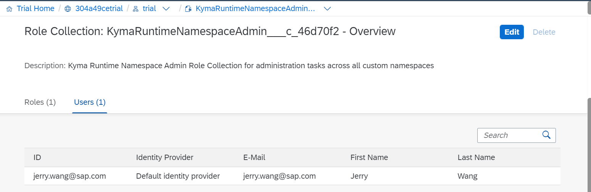Expand the KymaRuntimeNamespaceAdmin breadcrumb dropdown arrow
Screen dimensions: 591x192
point(327,9)
